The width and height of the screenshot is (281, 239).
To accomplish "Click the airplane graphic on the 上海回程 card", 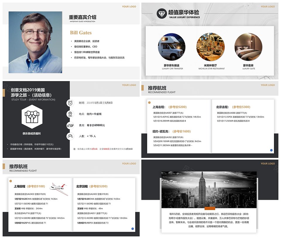I will (59, 189).
